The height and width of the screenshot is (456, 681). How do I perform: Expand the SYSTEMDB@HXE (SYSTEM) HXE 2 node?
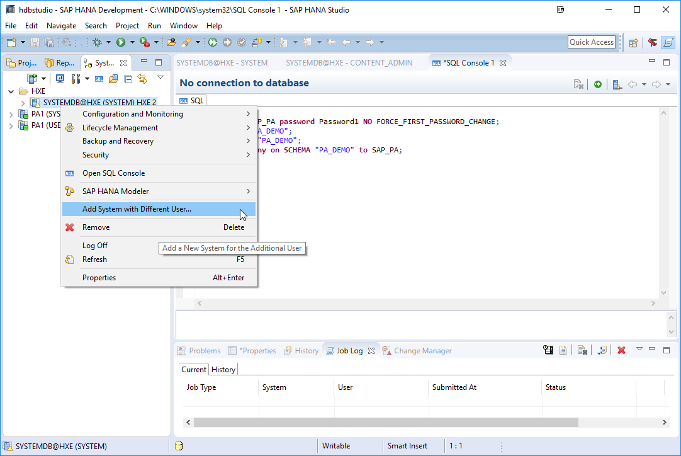tap(23, 103)
